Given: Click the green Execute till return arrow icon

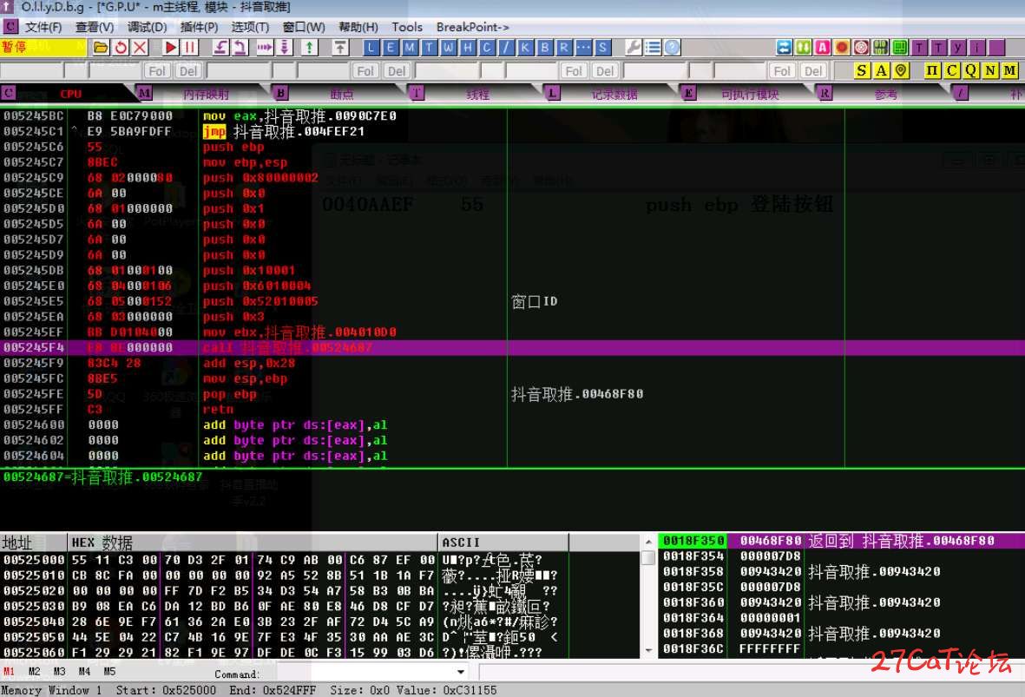Looking at the screenshot, I should tap(309, 47).
